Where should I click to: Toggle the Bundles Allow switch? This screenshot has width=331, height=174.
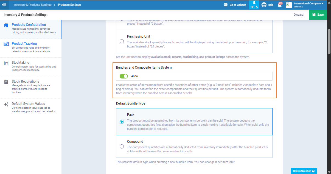pos(124,76)
